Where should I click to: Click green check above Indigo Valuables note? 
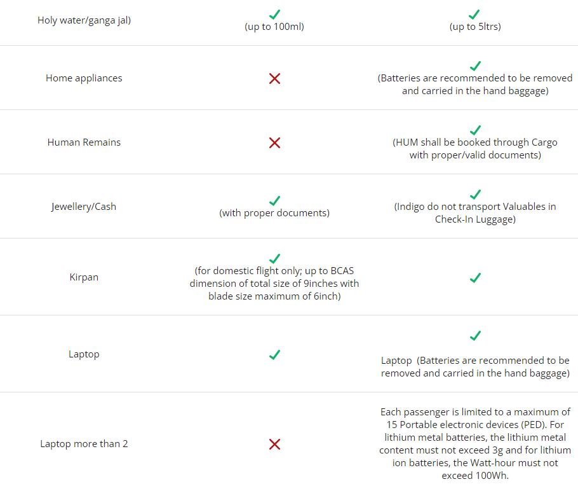[x=475, y=194]
